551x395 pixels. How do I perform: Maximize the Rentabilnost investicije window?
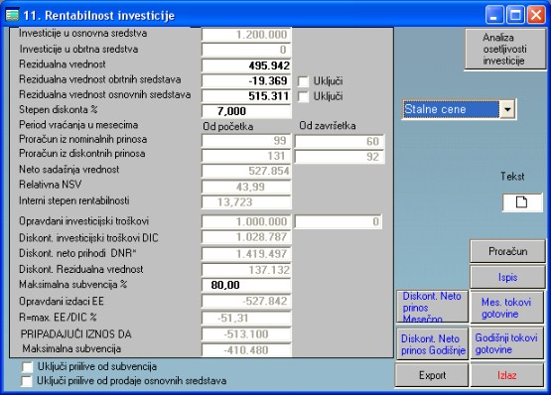pos(515,15)
